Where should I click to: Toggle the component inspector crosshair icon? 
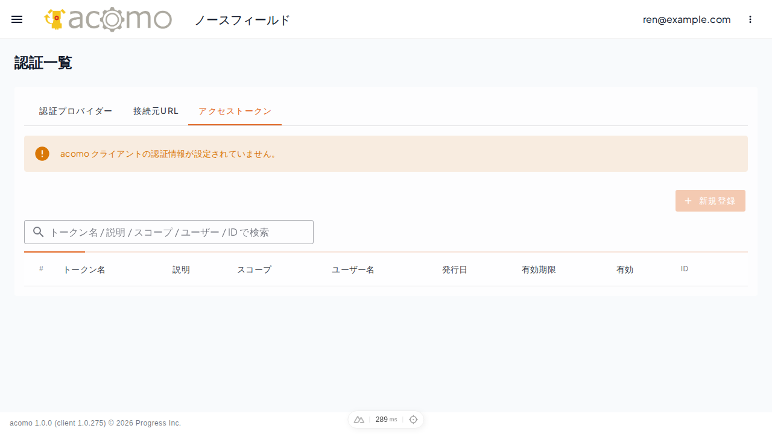pos(413,420)
